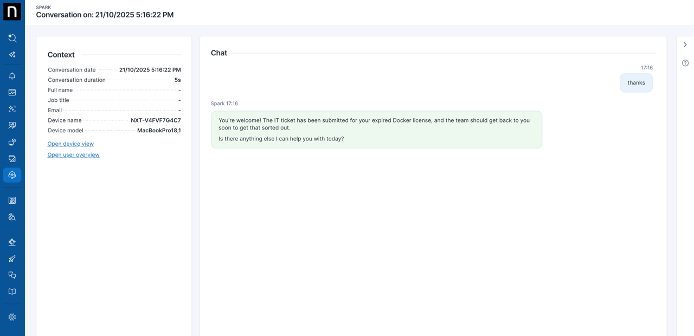The width and height of the screenshot is (694, 336).
Task: Open the sparkles AI icon in sidebar
Action: tap(12, 55)
